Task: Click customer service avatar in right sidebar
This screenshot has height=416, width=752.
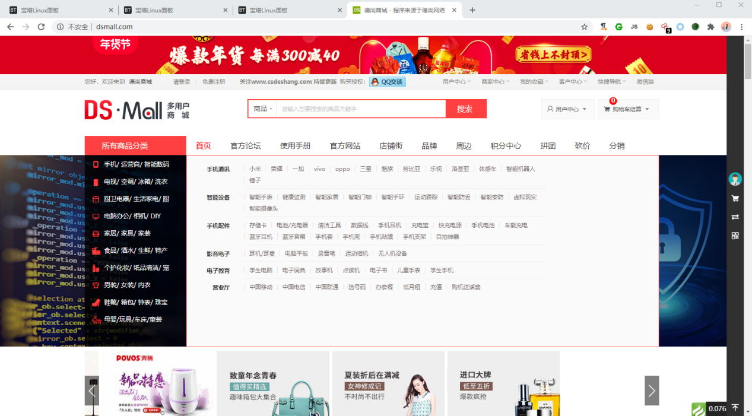Action: coord(735,179)
